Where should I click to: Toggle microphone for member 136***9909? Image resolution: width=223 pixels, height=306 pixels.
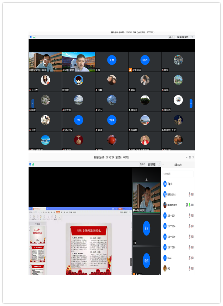[x=189, y=237]
